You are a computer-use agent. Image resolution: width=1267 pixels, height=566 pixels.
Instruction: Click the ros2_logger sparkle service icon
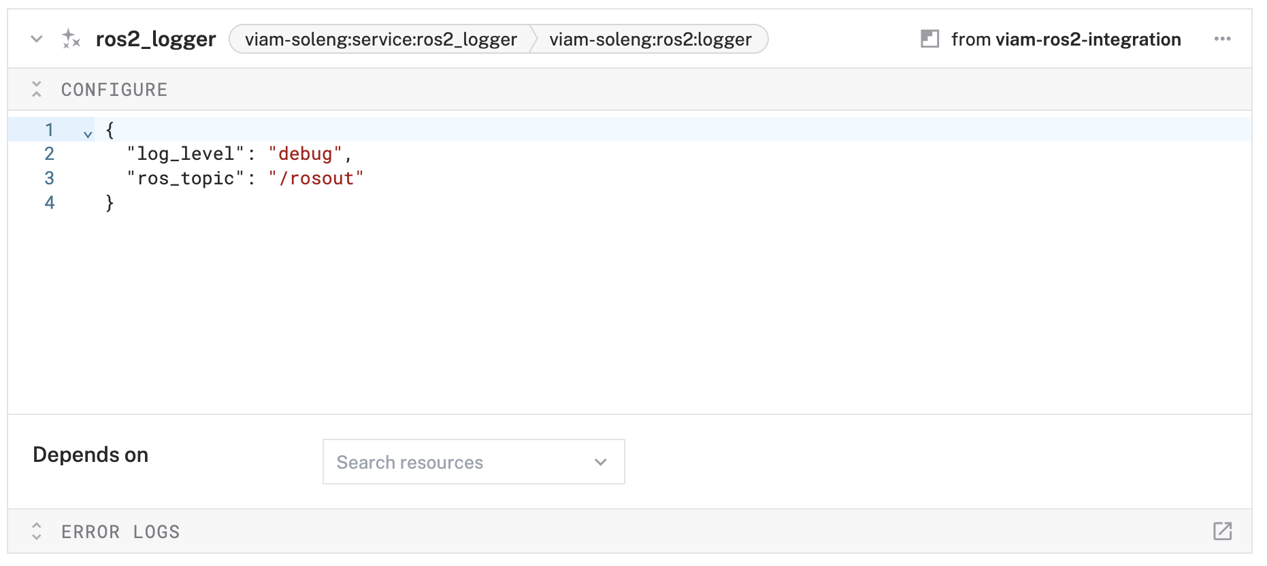point(71,39)
